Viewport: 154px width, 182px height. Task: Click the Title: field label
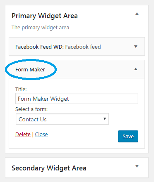(x=21, y=90)
